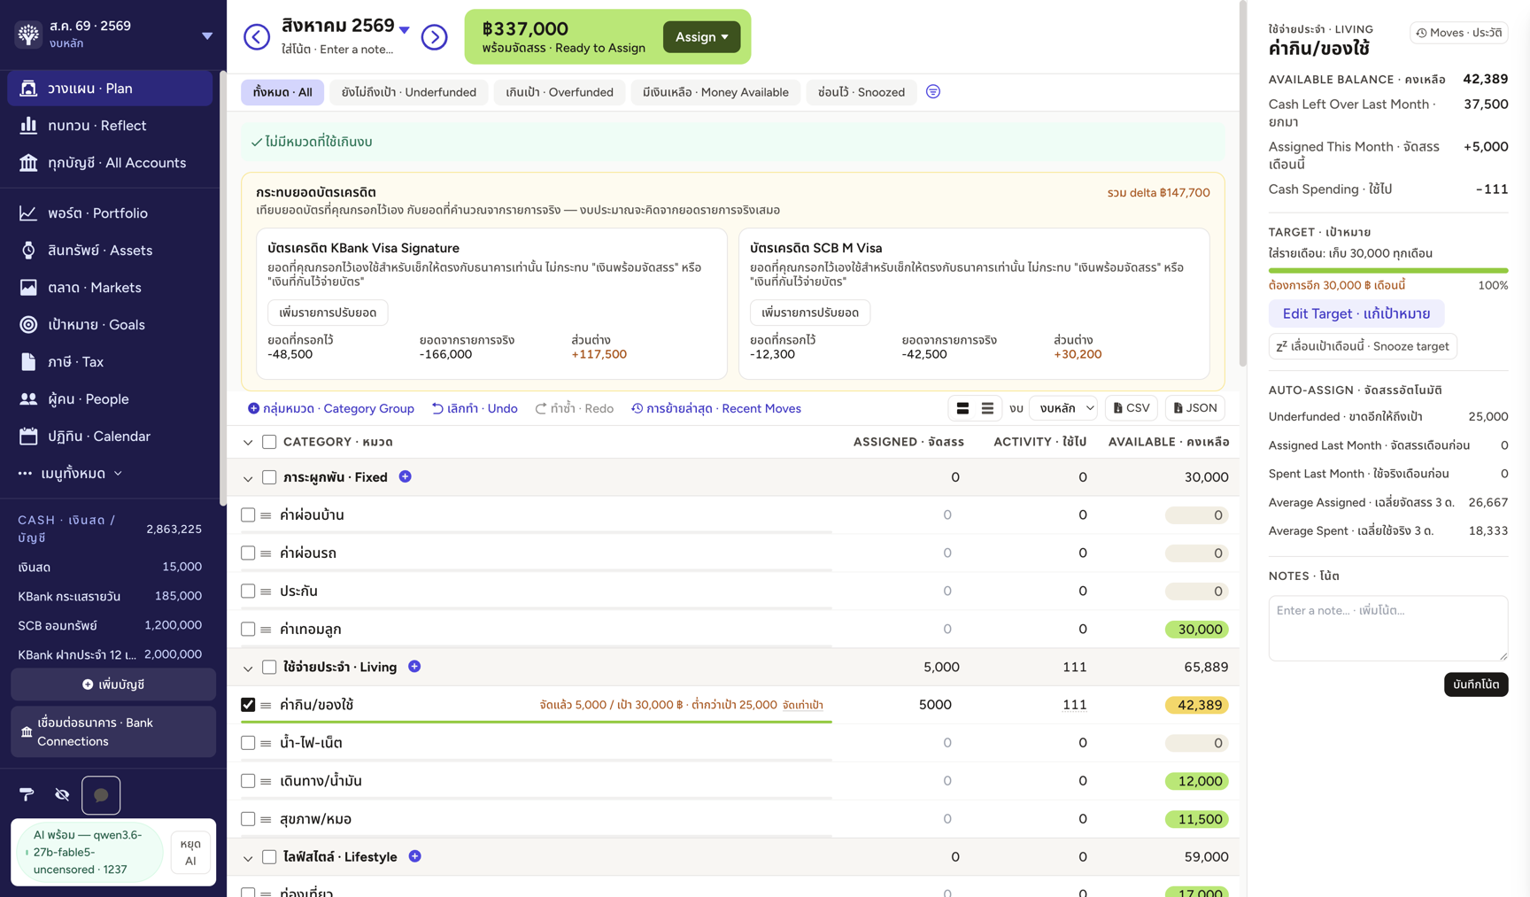Click target progress bar at 100%
This screenshot has width=1530, height=897.
(x=1388, y=270)
